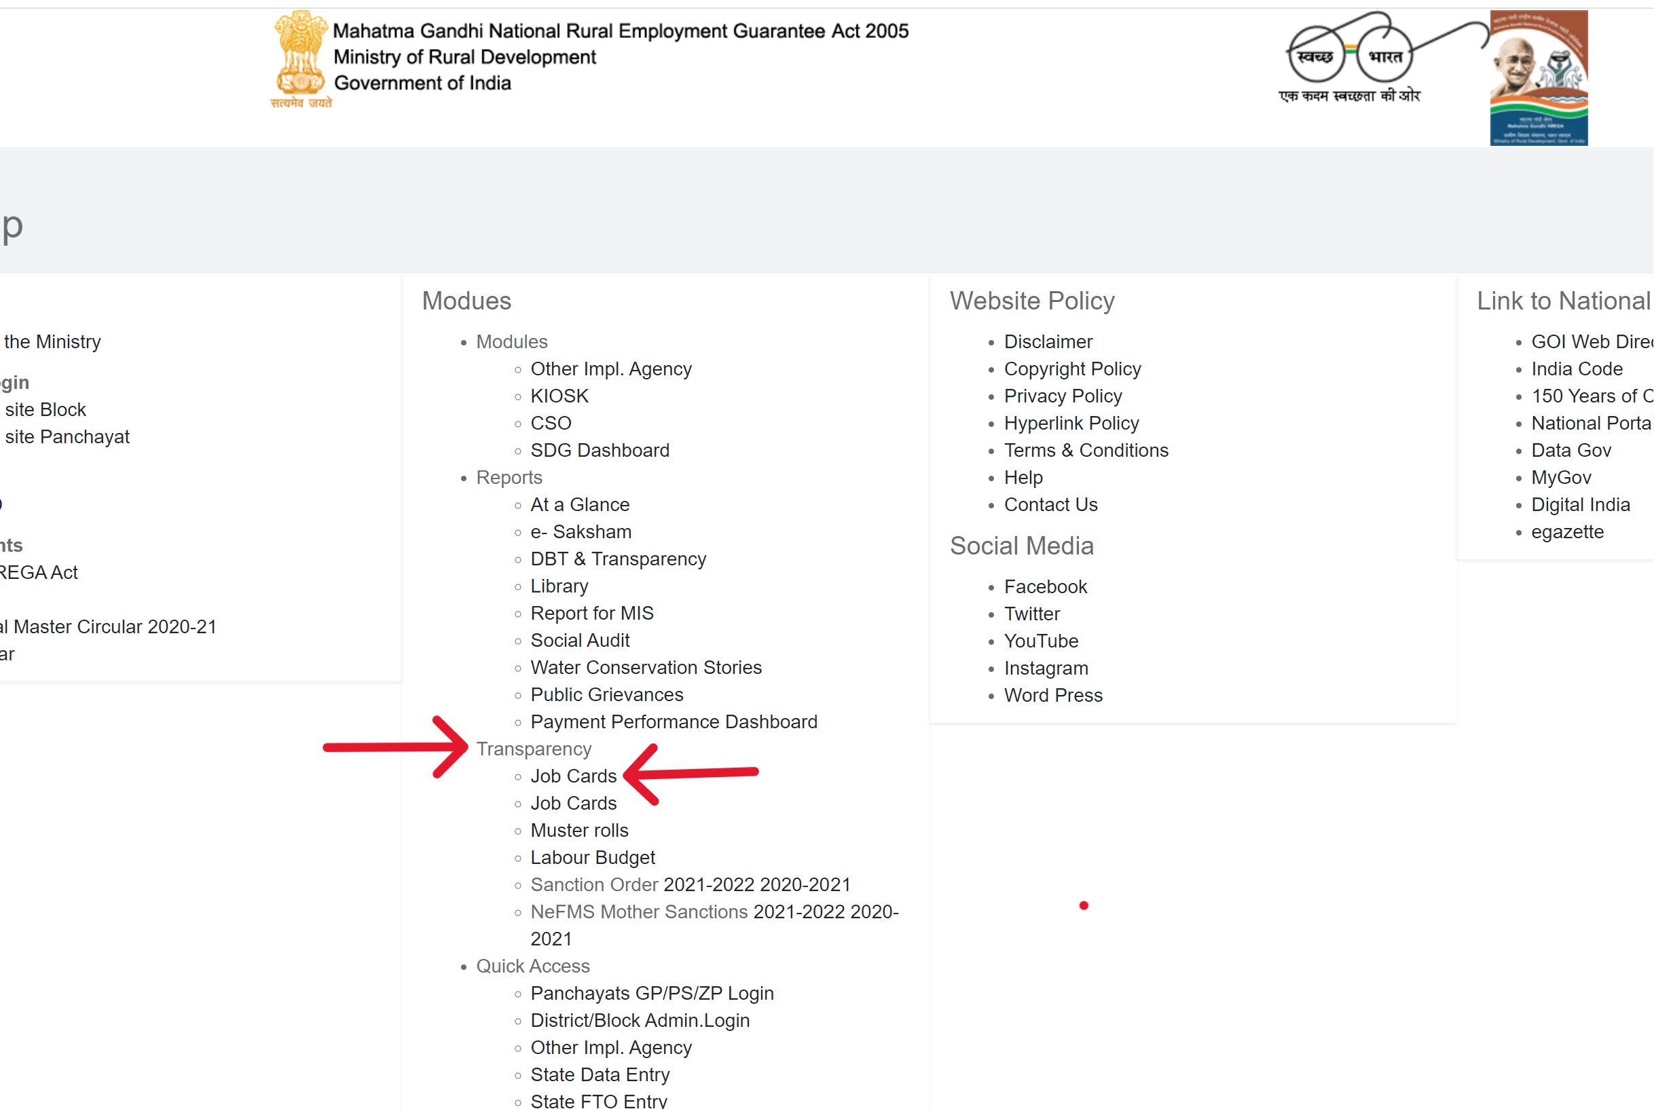The width and height of the screenshot is (1654, 1109).
Task: Open the egazette link
Action: click(1567, 532)
